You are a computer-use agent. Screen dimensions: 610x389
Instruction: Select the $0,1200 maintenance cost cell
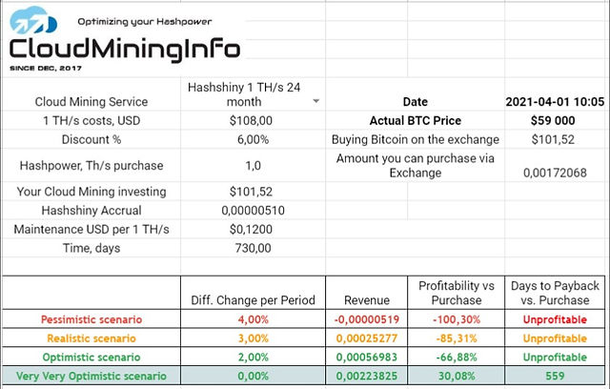(x=252, y=229)
